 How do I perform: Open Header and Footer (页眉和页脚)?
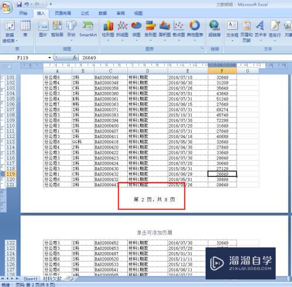click(x=246, y=31)
